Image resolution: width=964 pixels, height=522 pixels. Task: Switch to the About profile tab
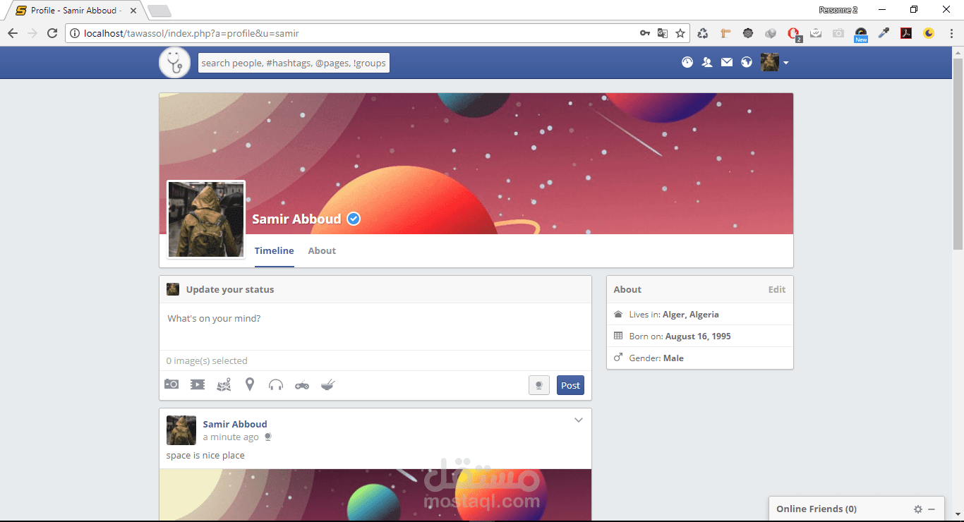pyautogui.click(x=322, y=250)
